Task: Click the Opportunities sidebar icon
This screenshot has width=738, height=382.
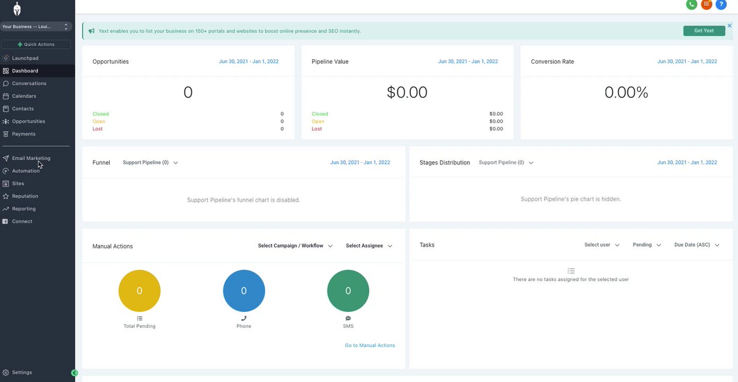Action: point(6,121)
